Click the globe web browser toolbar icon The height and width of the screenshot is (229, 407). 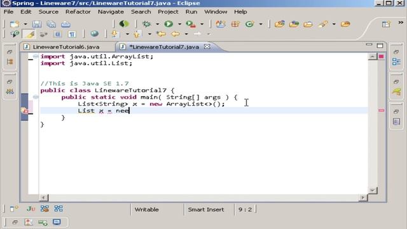point(94,34)
